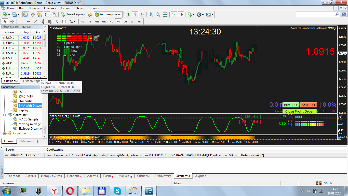Viewport: 348px width, 196px height.
Task: Launch MetaEditor from the toolbar
Action: 90,15
